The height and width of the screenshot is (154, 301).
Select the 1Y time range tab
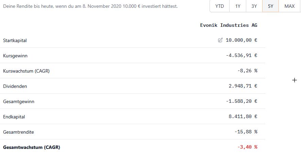pyautogui.click(x=238, y=6)
